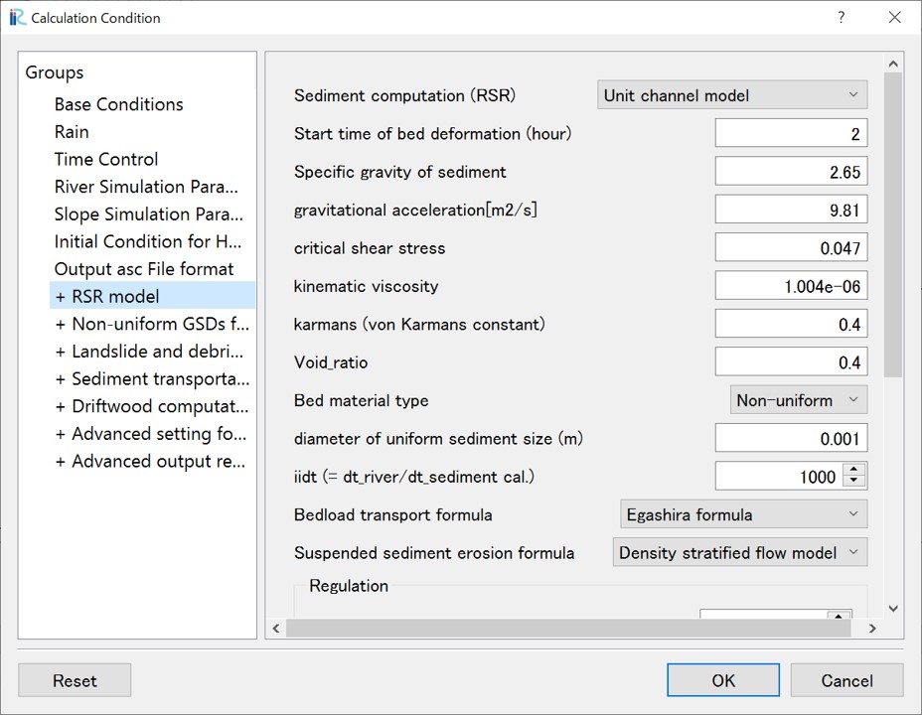
Task: Click the Cancel button
Action: 846,680
